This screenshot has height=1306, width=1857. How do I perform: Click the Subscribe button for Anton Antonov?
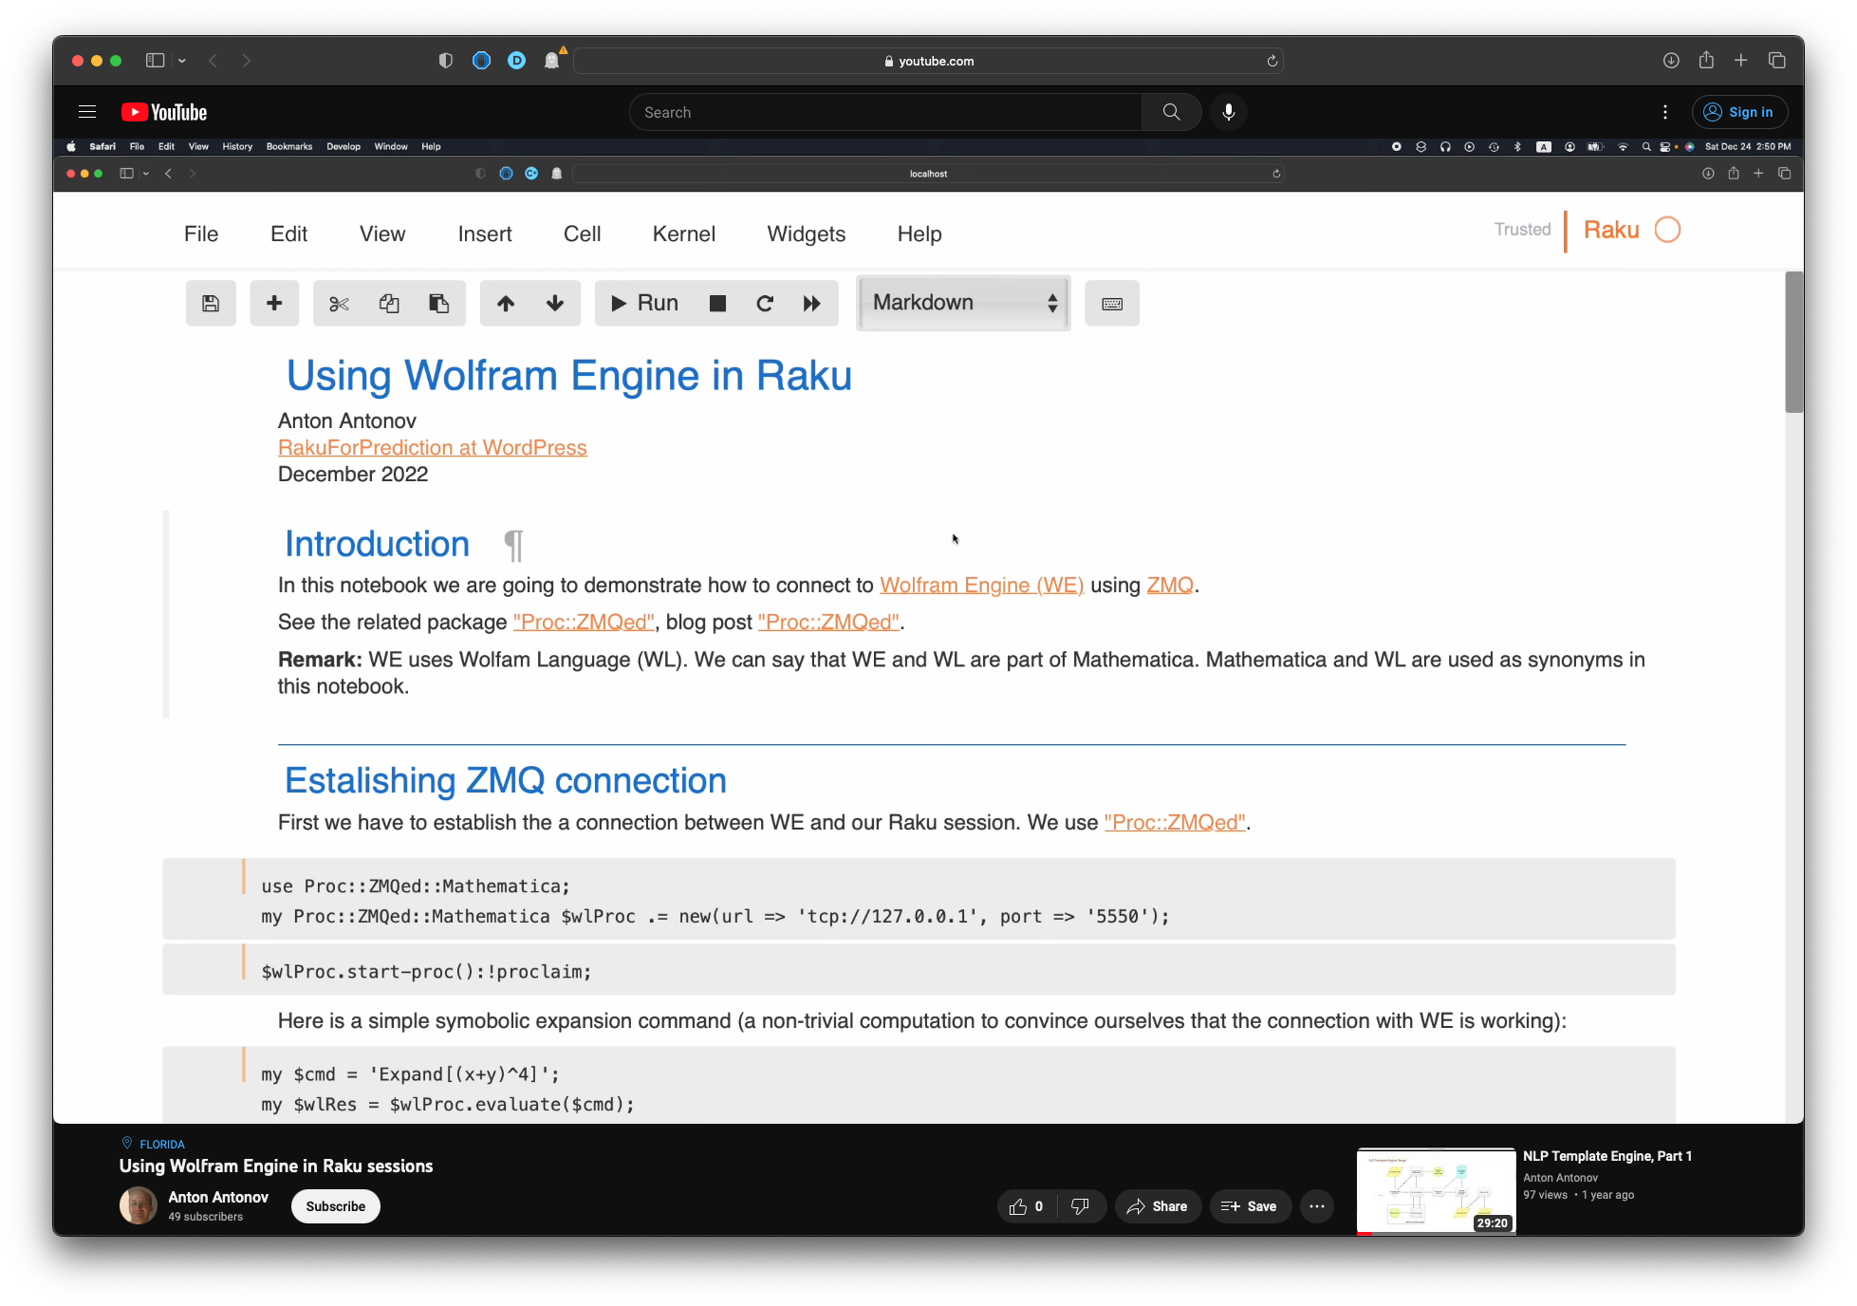point(336,1205)
